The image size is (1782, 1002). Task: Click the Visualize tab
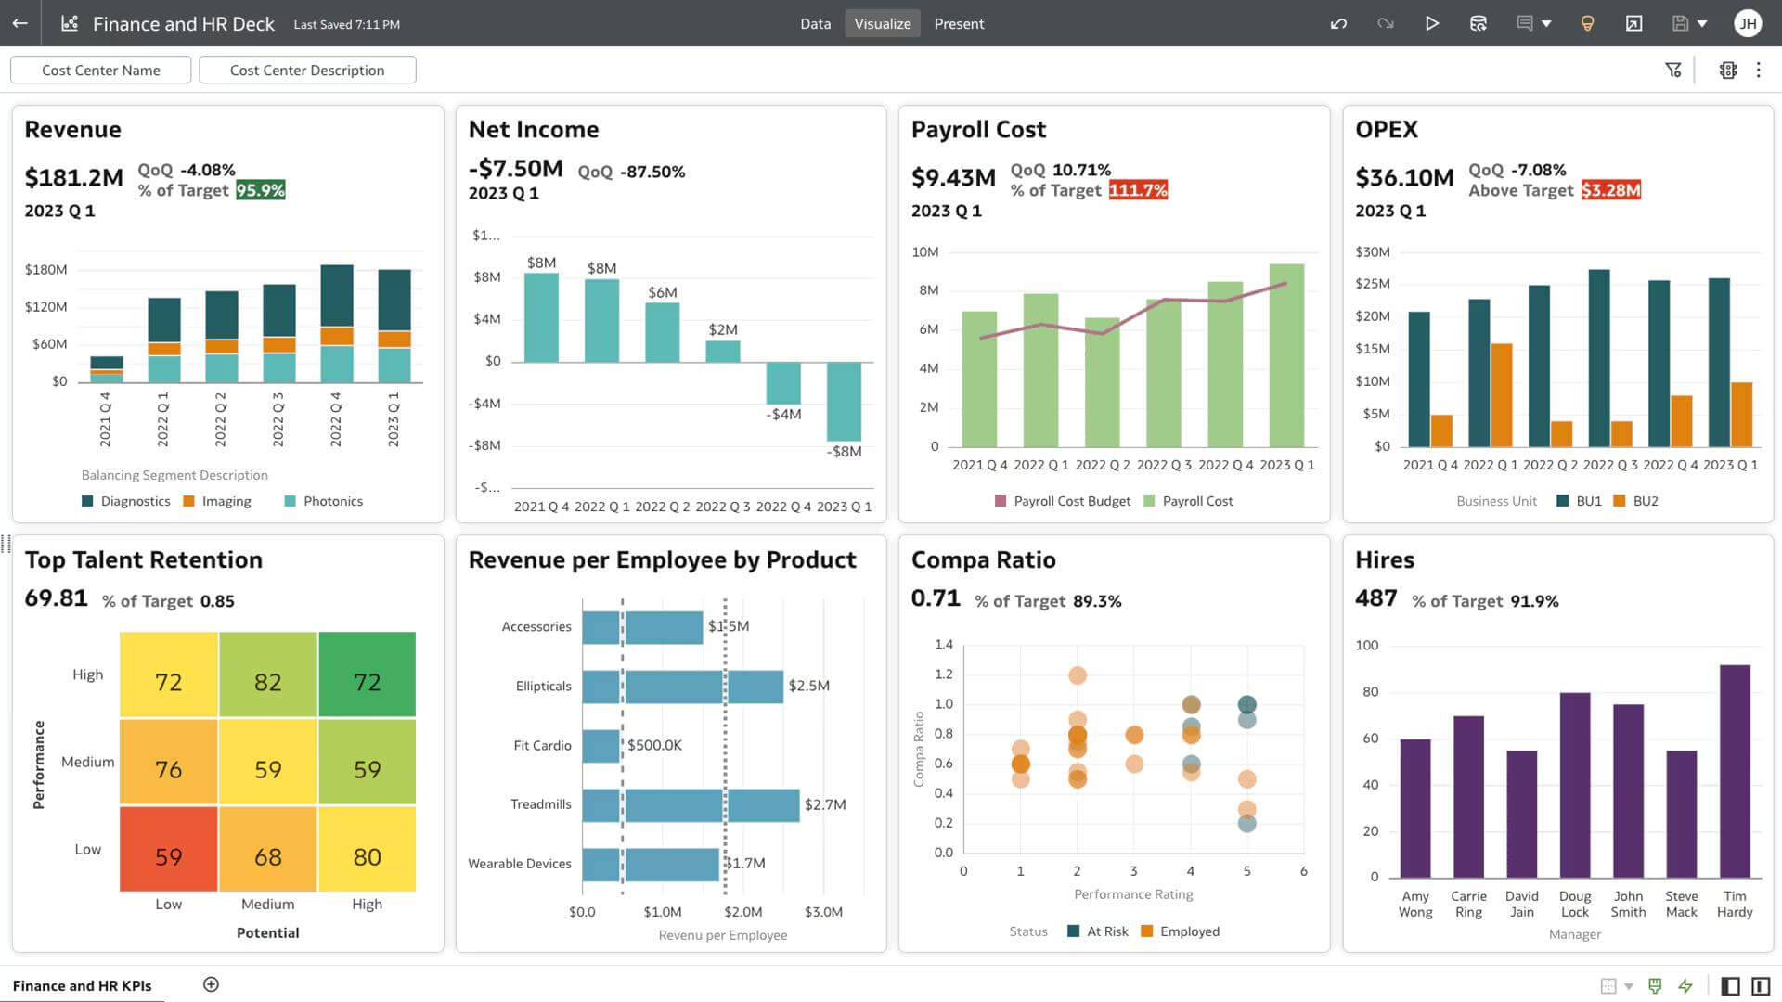click(883, 23)
